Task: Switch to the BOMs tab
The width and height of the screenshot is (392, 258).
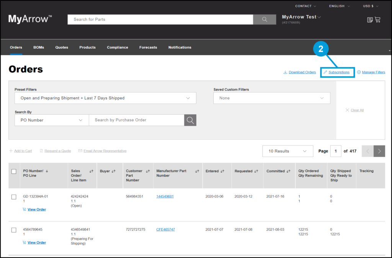Action: coord(38,47)
